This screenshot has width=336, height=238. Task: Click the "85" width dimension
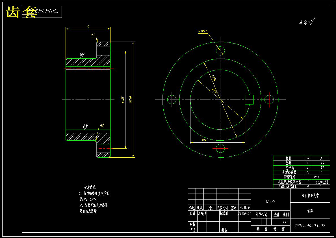(x=88, y=26)
